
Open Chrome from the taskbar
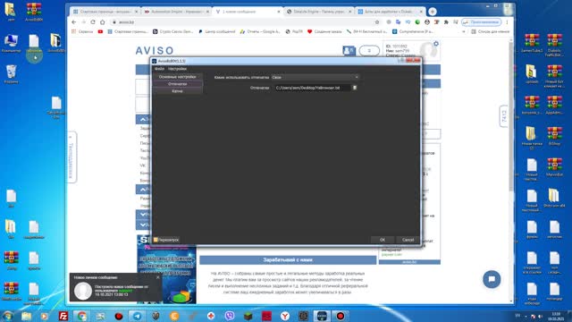coord(82,316)
